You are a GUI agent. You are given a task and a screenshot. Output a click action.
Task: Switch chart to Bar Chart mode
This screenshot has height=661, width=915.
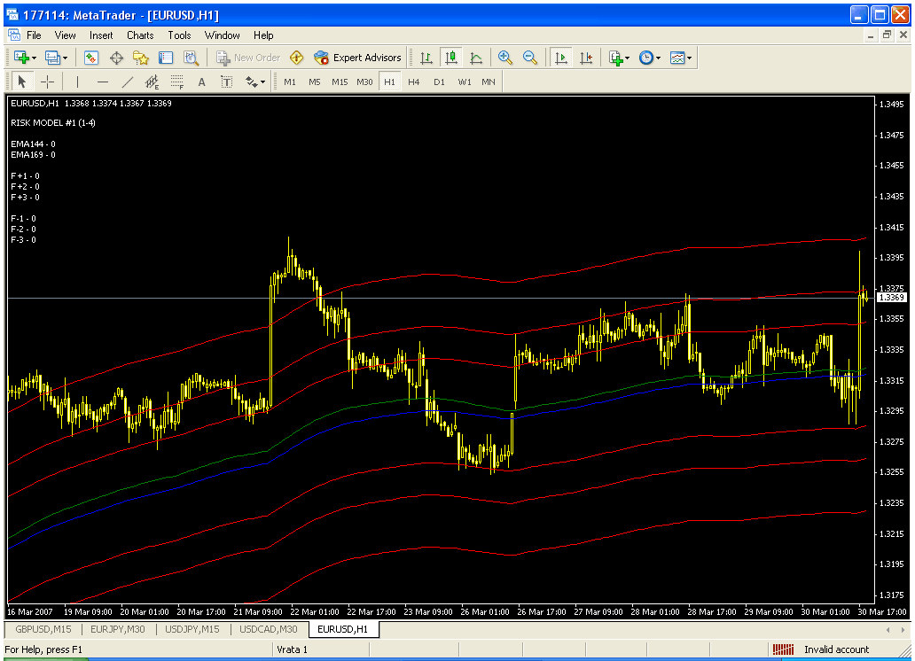pyautogui.click(x=426, y=58)
